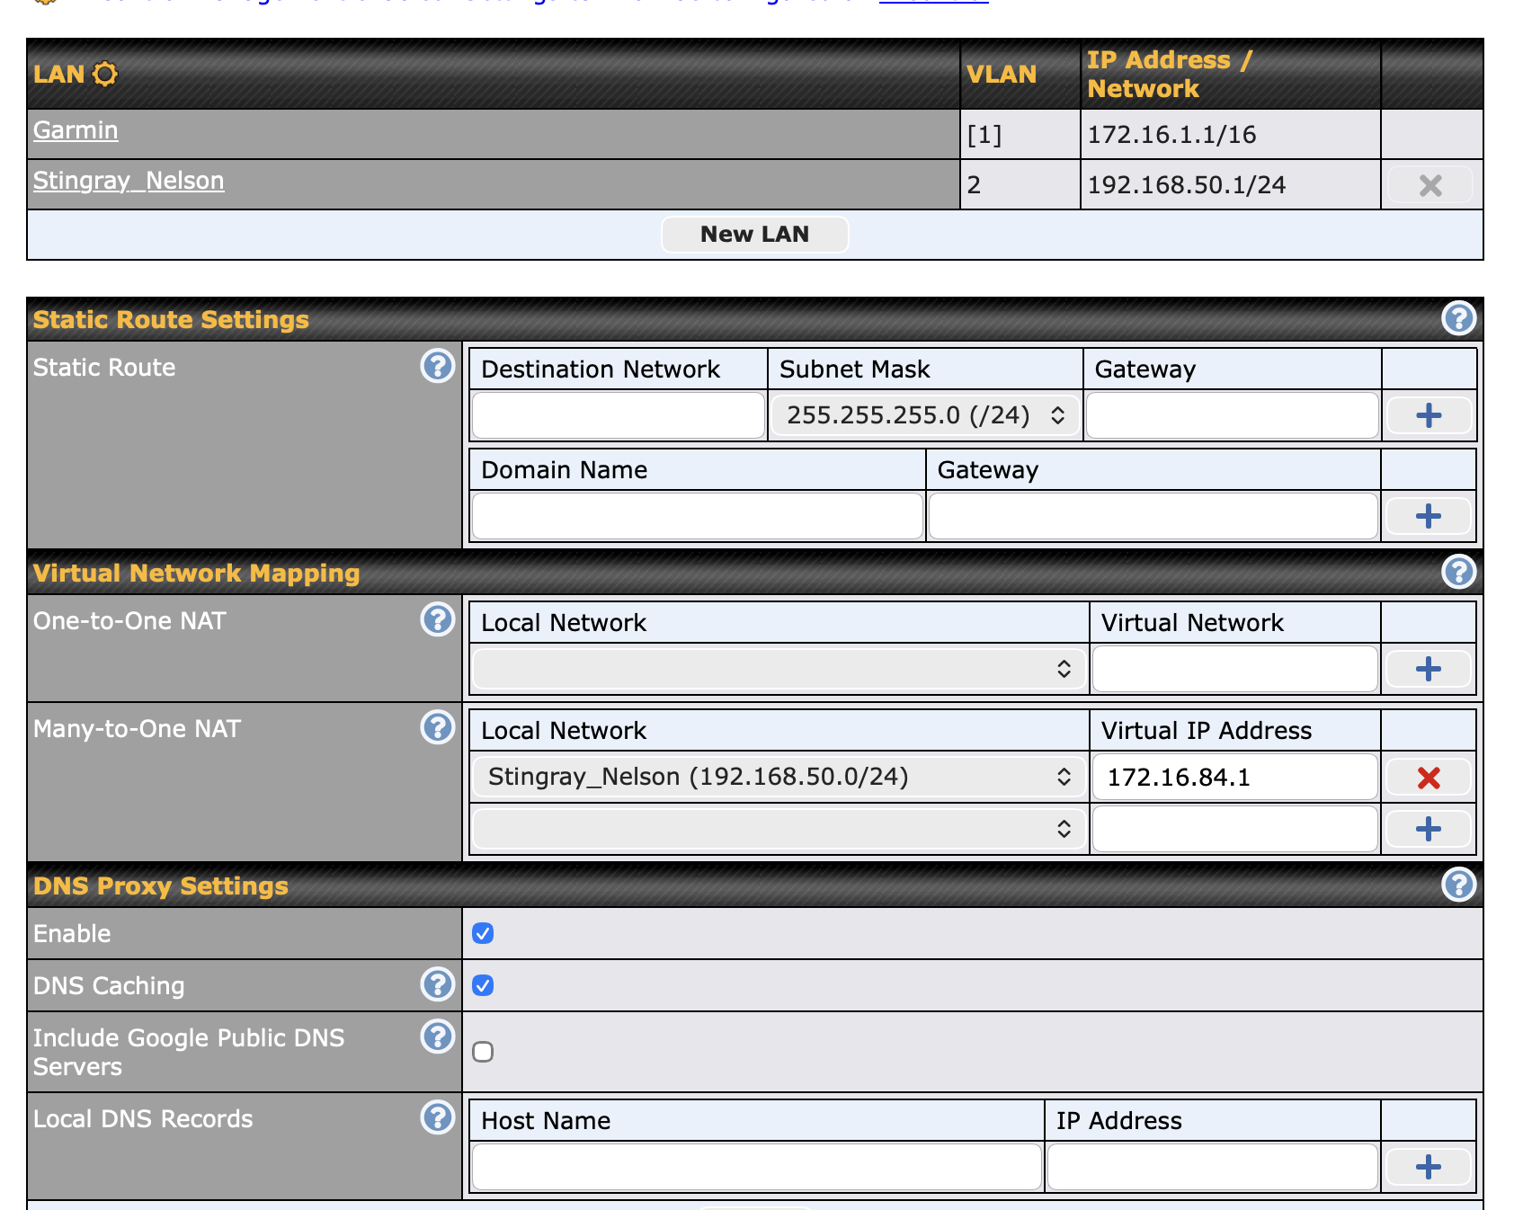Toggle the DNS Caching checkbox
The height and width of the screenshot is (1210, 1523).
coord(483,985)
